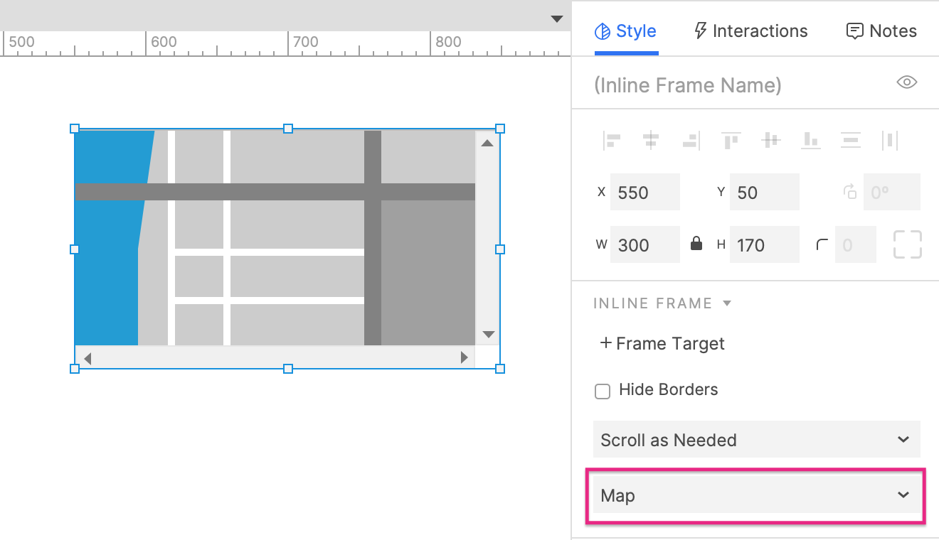Screen dimensions: 939x540
Task: Switch to the Interactions tab
Action: [x=750, y=31]
